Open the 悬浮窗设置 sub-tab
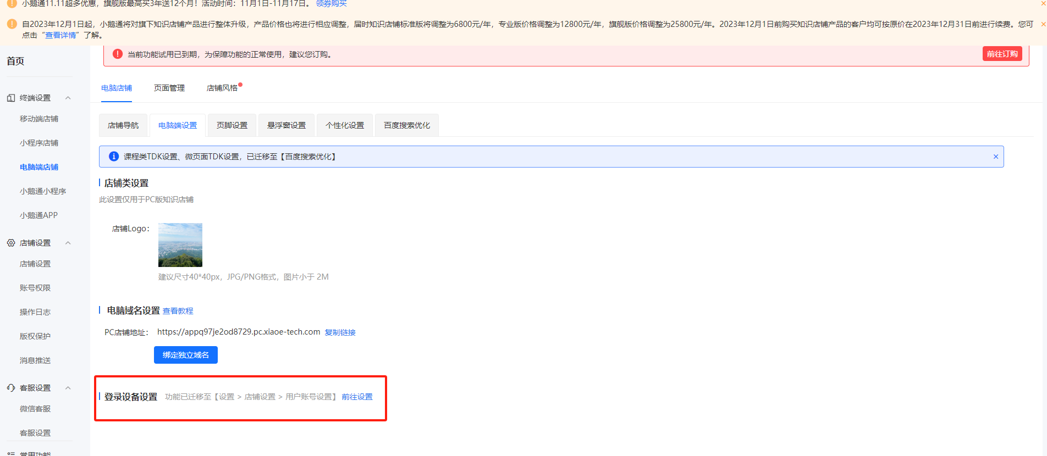Viewport: 1047px width, 456px height. (286, 125)
